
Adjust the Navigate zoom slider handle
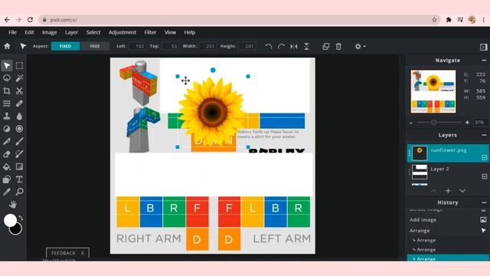point(434,123)
